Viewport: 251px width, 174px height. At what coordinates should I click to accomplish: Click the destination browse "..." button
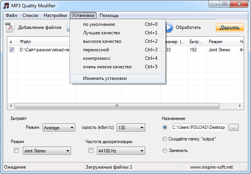(234, 127)
